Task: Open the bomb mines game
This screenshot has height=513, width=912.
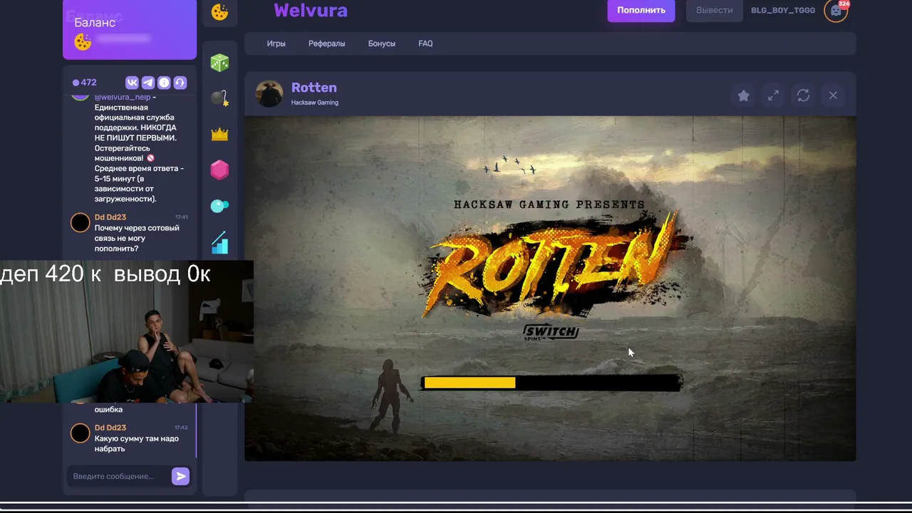Action: click(x=219, y=98)
